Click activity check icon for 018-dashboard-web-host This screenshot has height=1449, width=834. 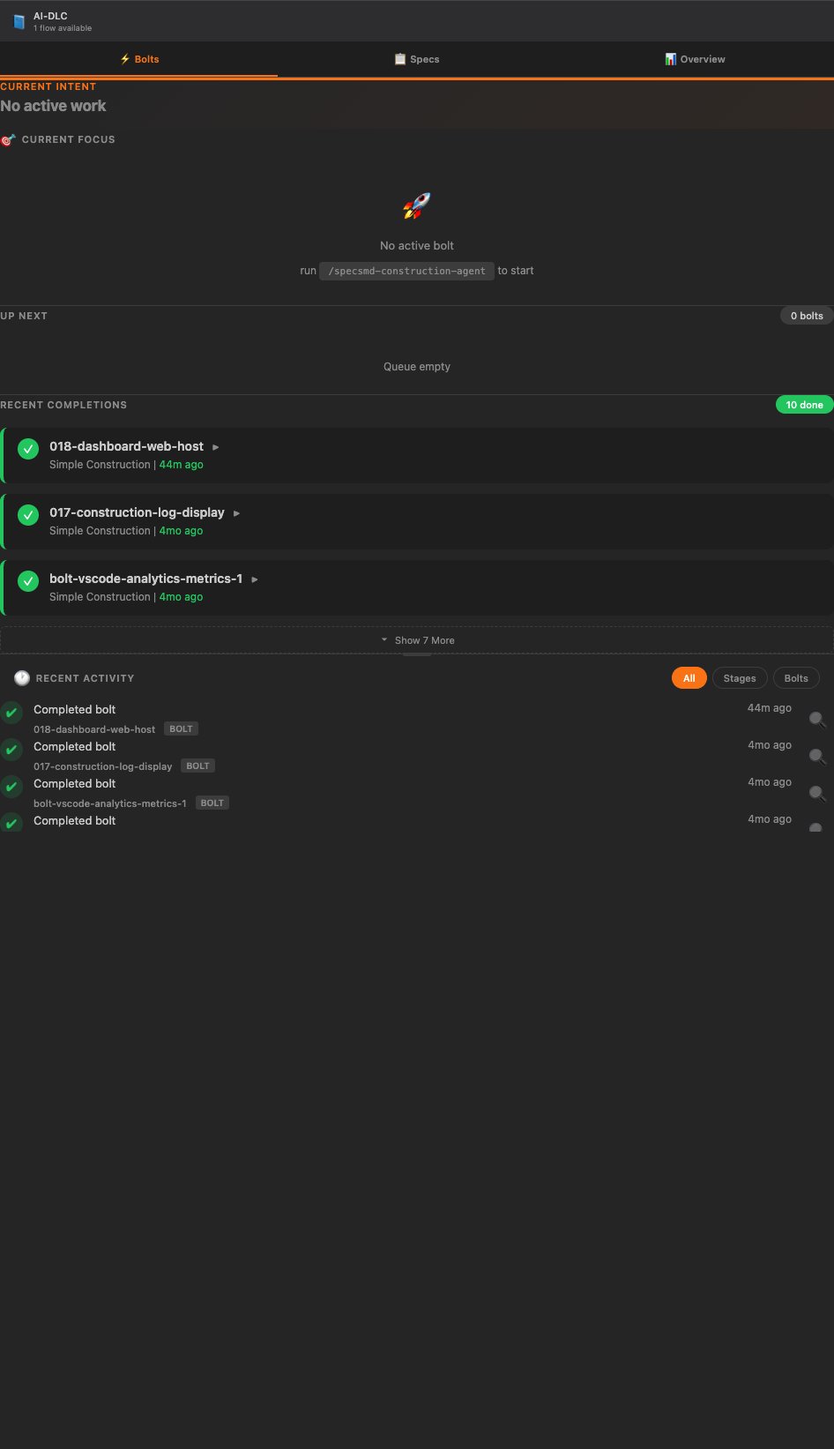coord(11,713)
